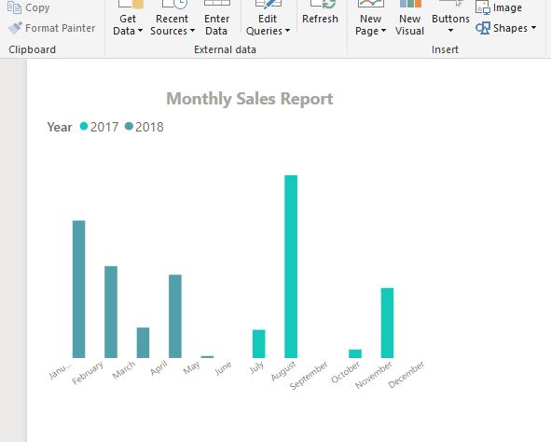The image size is (551, 442).
Task: Click the 2017 legend text
Action: click(104, 127)
